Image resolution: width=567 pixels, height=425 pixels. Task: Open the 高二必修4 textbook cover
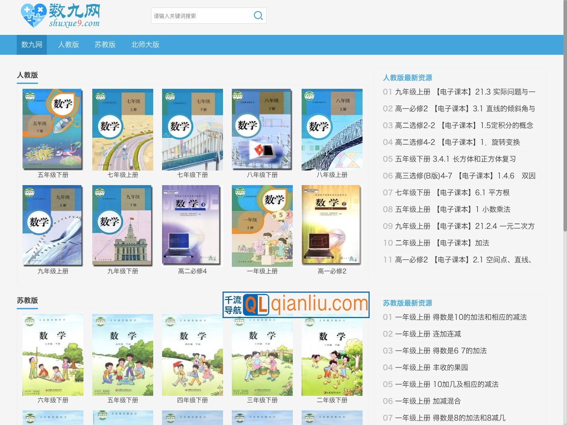pos(192,226)
